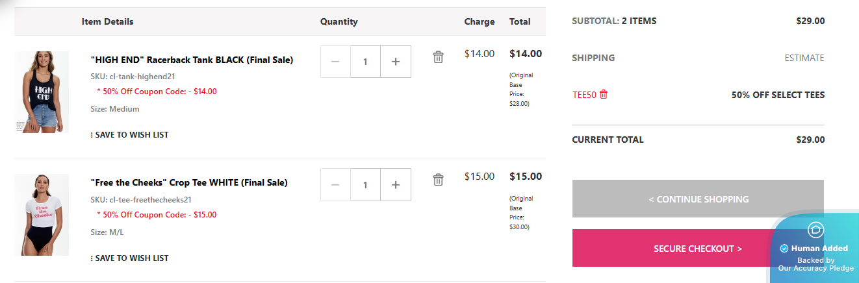Decrease quantity of Free the Cheeks Tee
The width and height of the screenshot is (859, 283).
(335, 185)
